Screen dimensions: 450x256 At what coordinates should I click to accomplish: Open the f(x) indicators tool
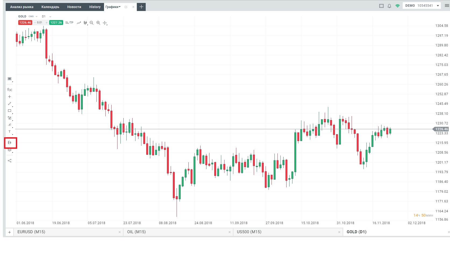pos(9,90)
